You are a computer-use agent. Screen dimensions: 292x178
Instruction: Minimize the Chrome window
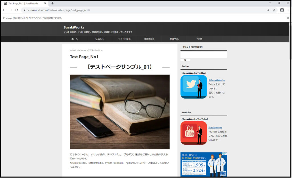270,3
